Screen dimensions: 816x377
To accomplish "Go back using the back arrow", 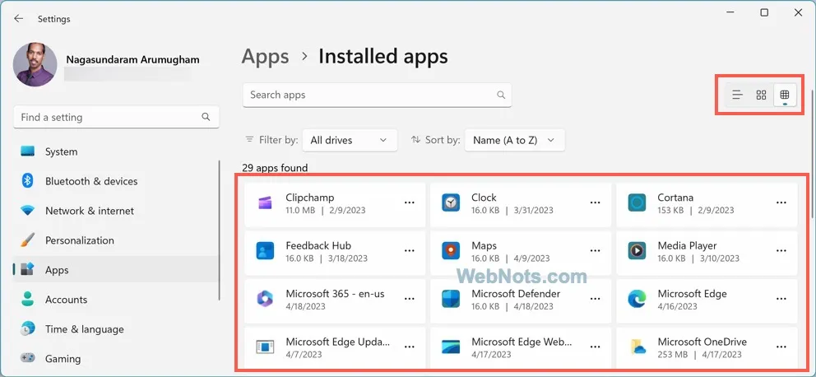I will pyautogui.click(x=19, y=19).
